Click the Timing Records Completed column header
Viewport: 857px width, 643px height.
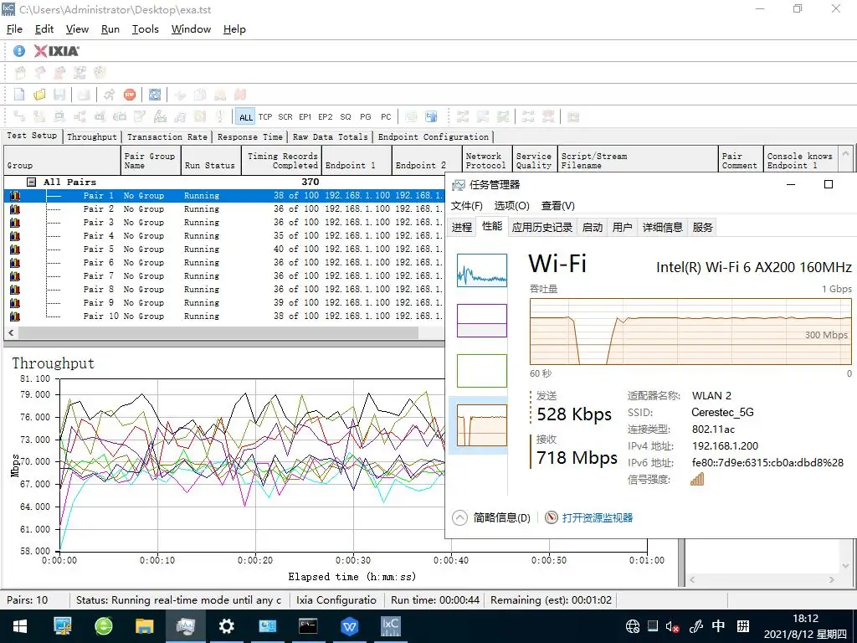281,161
